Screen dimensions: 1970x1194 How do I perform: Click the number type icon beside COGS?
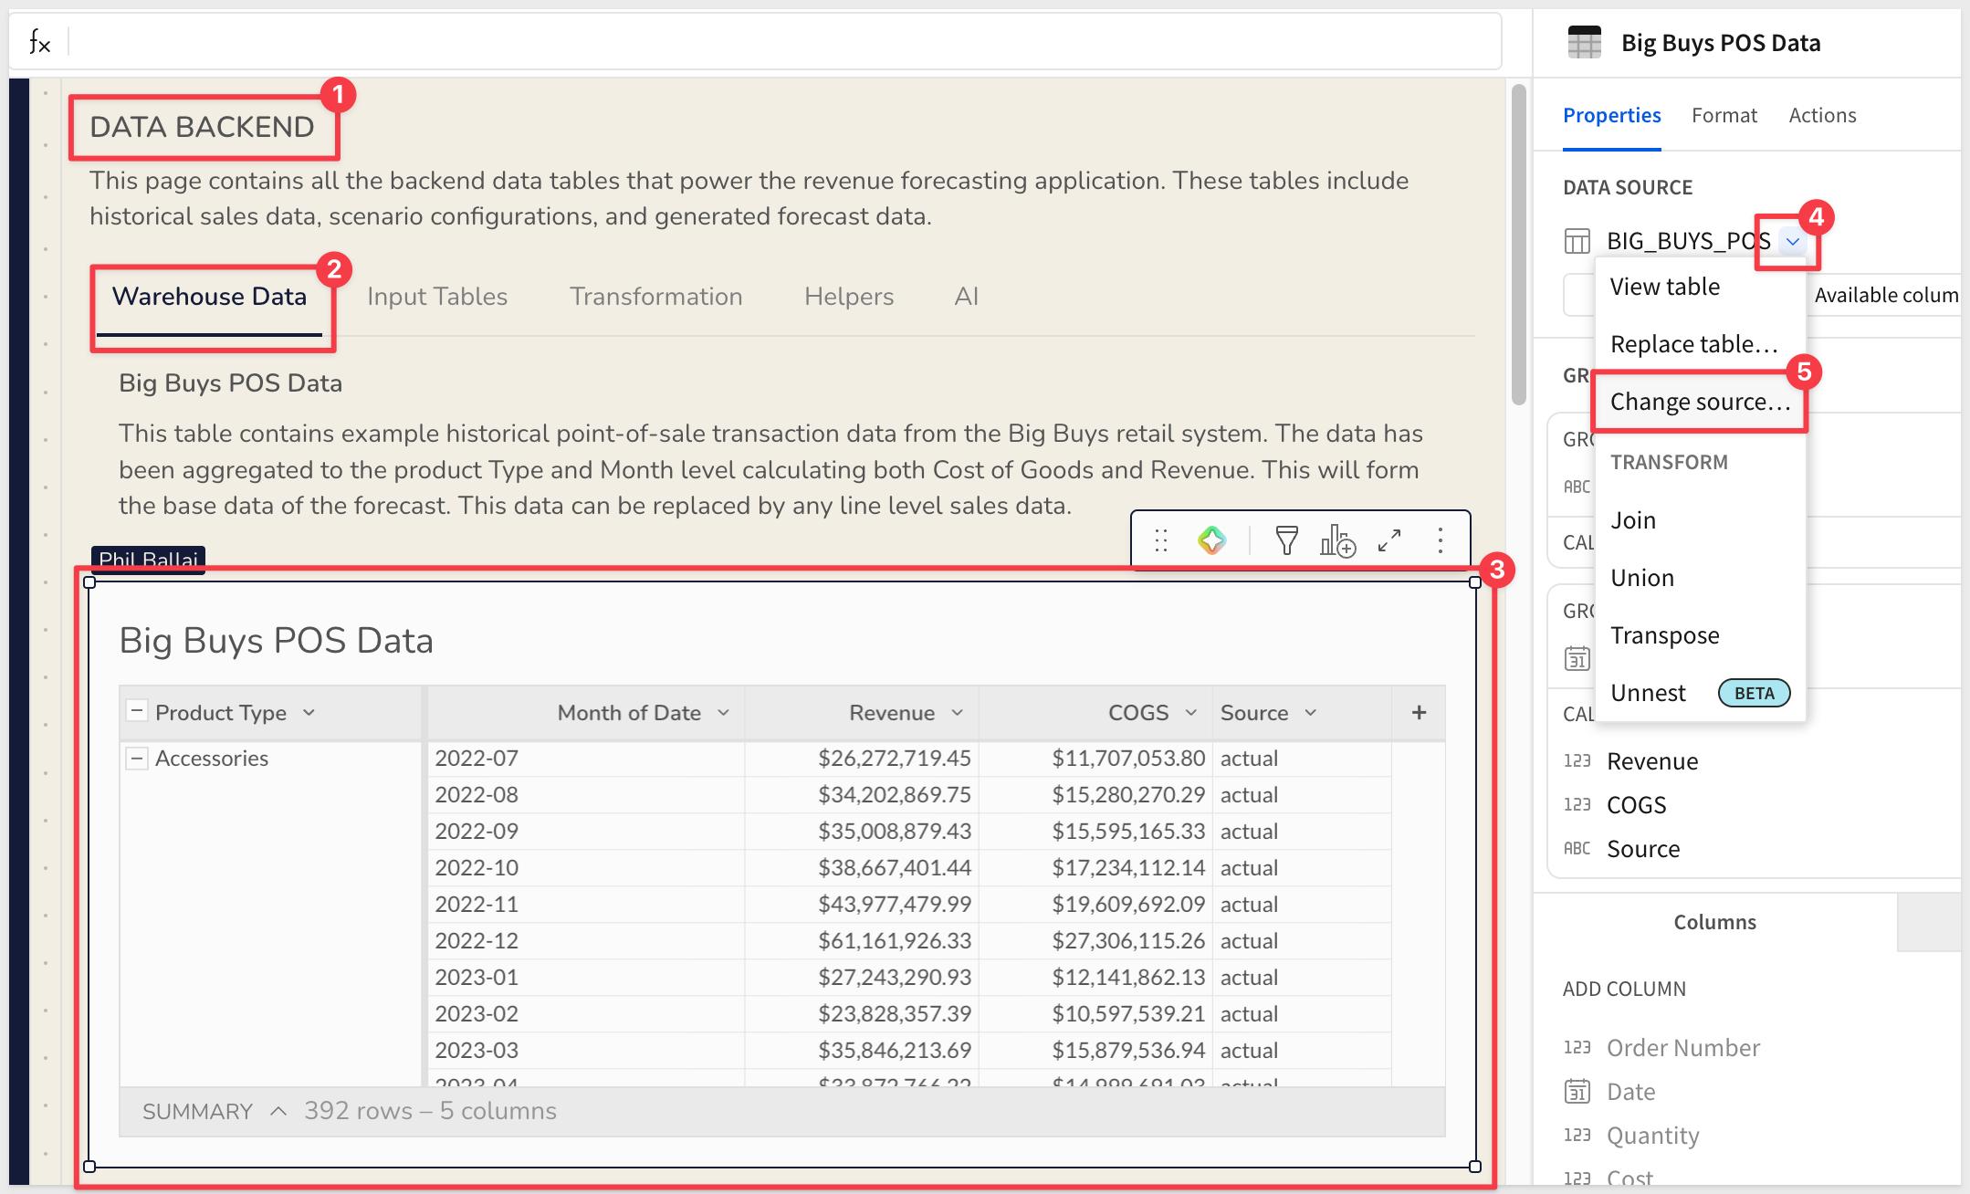(1577, 805)
